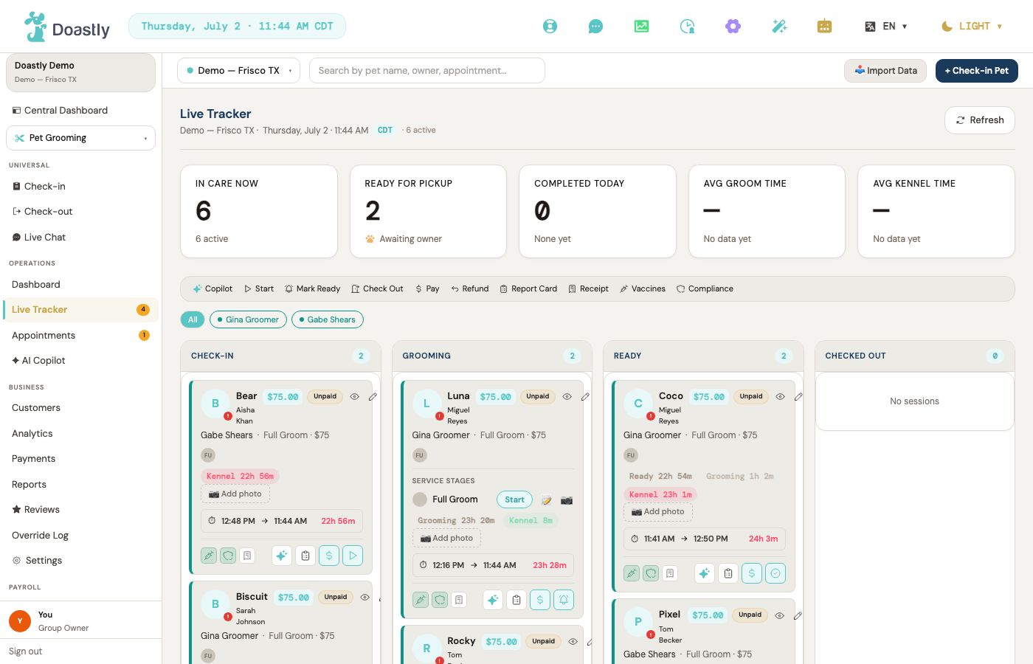The width and height of the screenshot is (1033, 664).
Task: Click Bear's vaccine syringe icon
Action: 209,556
